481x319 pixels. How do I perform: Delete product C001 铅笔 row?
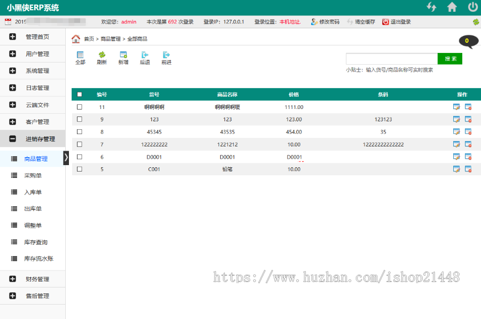click(x=468, y=169)
